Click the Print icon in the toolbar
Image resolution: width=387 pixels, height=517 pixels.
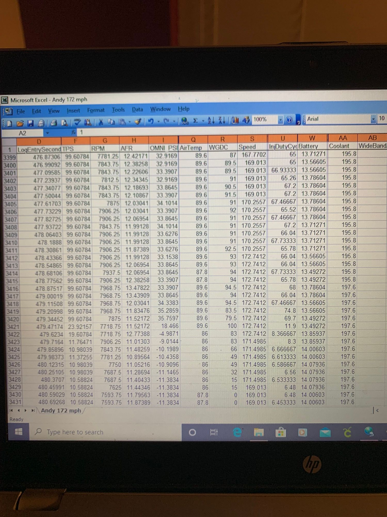tap(54, 123)
